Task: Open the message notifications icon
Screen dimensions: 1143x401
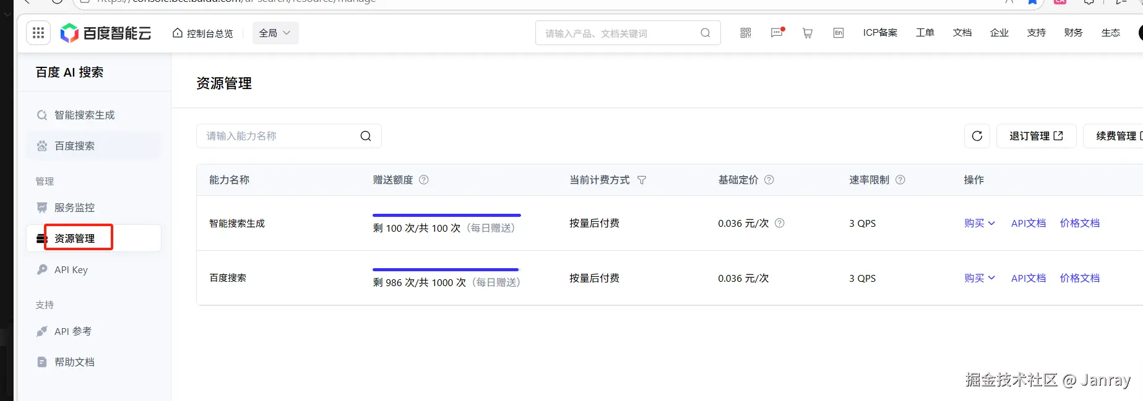Action: 777,33
